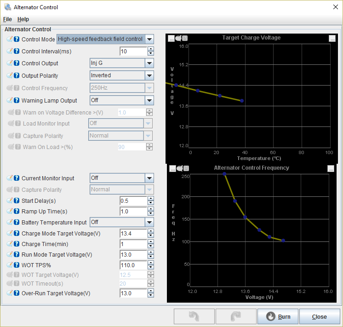343x327 pixels.
Task: Click into the Charge Mode Target Voltage field
Action: 133,234
